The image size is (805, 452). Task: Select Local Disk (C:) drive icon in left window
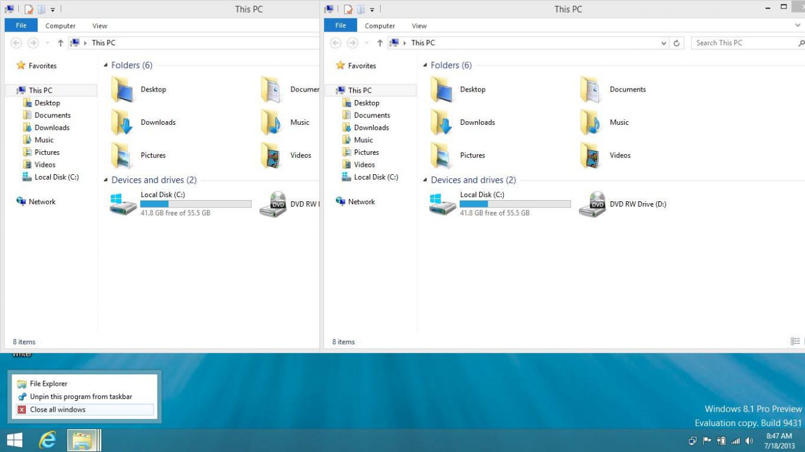123,204
